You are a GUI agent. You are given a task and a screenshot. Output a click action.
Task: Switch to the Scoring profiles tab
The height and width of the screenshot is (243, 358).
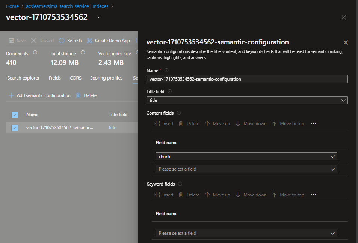tap(106, 78)
